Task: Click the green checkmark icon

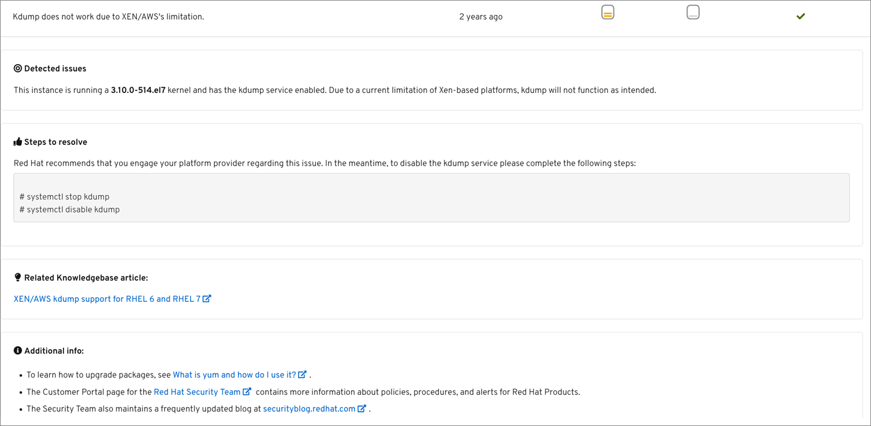Action: (x=801, y=16)
